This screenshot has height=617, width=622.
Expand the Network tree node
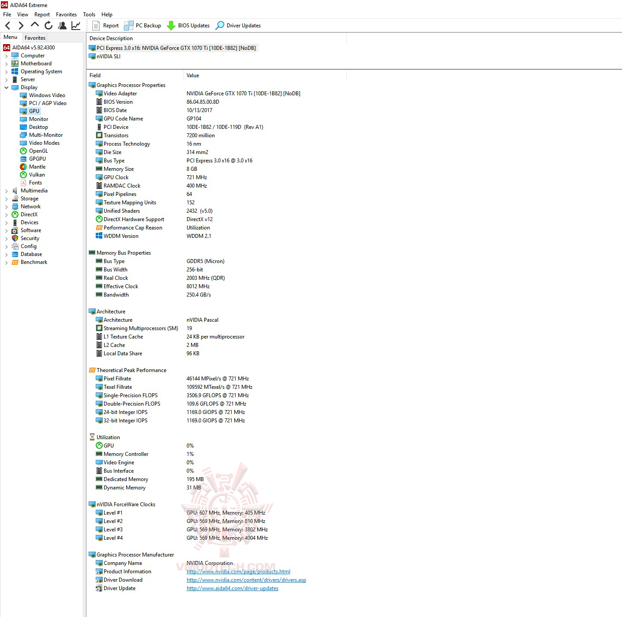(6, 207)
